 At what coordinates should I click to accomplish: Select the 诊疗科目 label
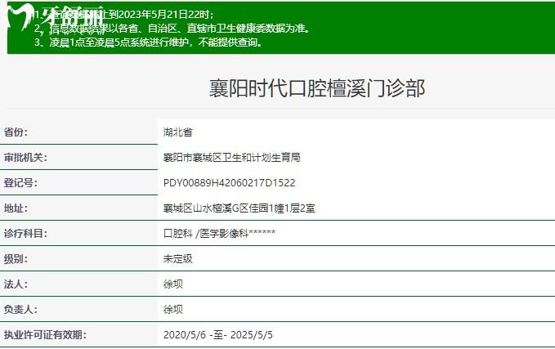pos(25,234)
